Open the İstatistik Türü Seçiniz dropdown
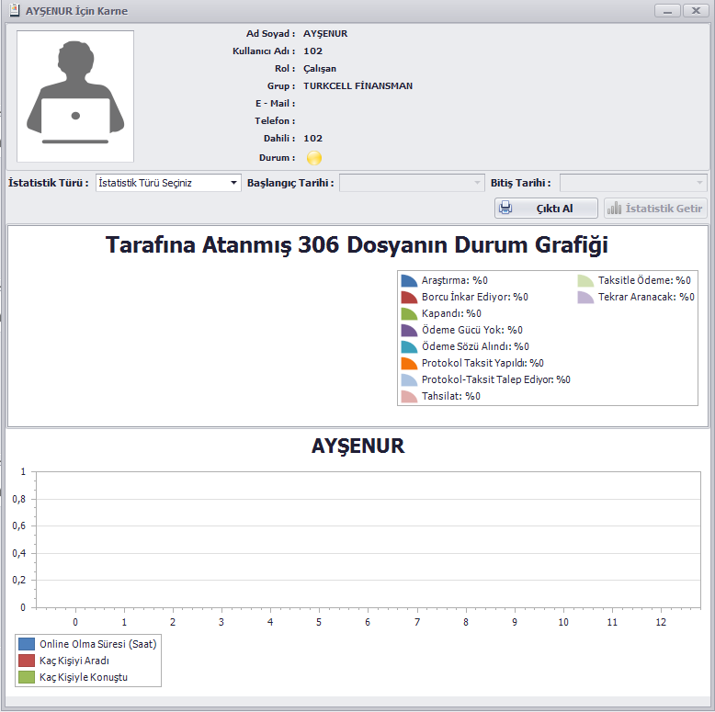Viewport: 715px width, 712px height. click(168, 183)
